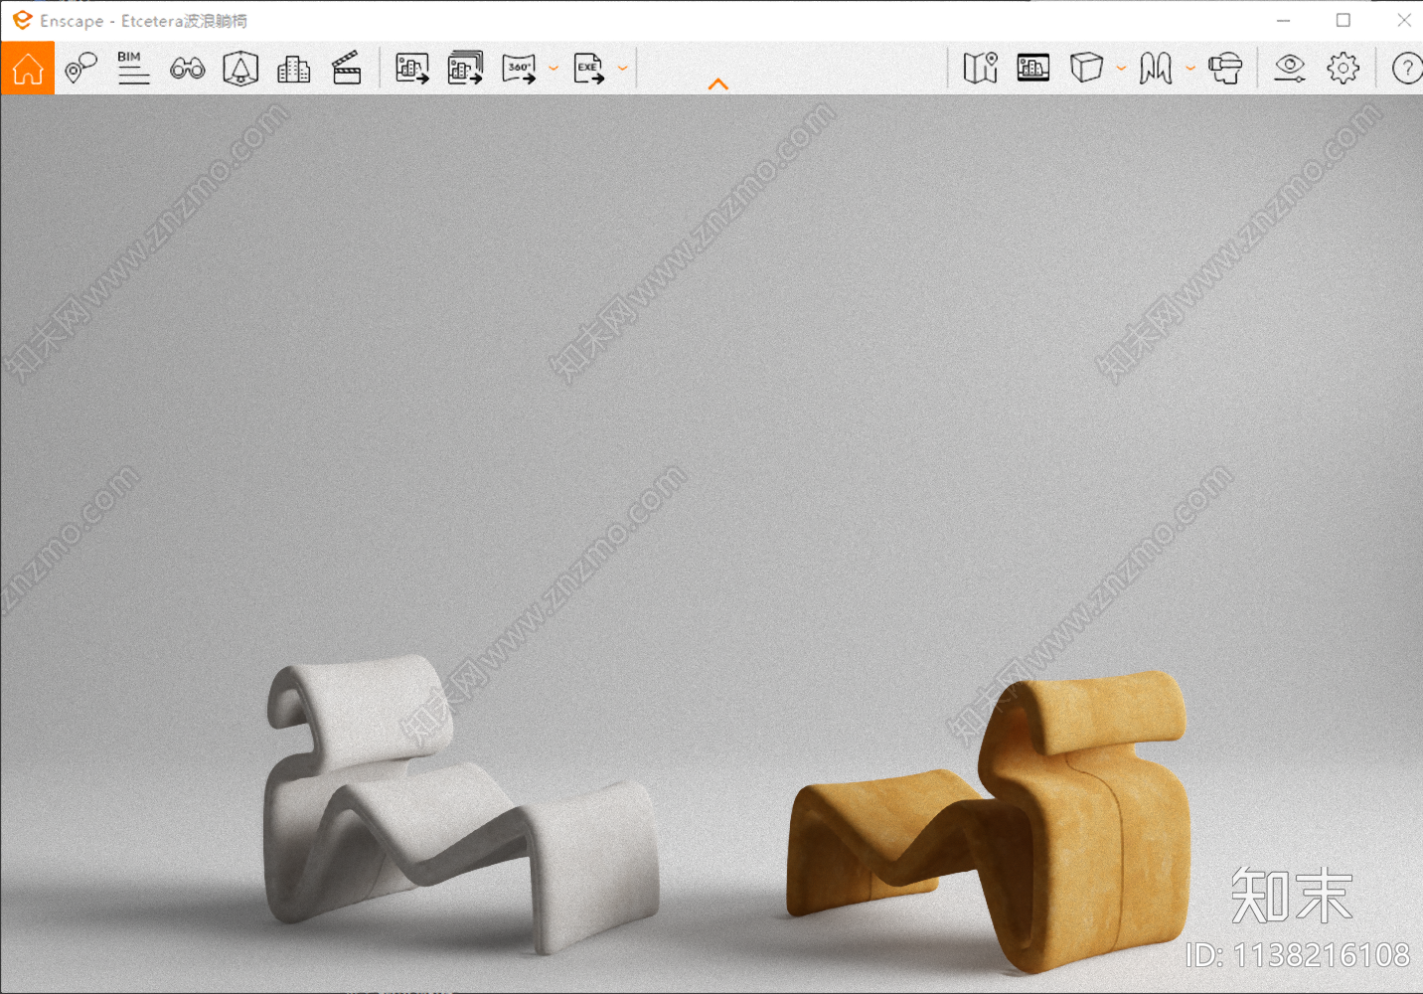Open the Enscape Home button
The height and width of the screenshot is (994, 1423).
tap(28, 69)
